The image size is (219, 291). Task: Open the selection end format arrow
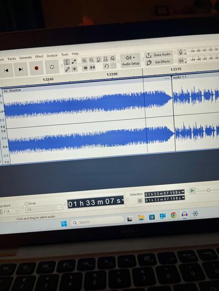coord(183,198)
